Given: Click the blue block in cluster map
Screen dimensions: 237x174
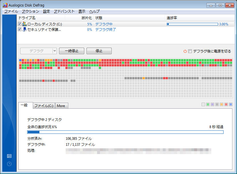Looking at the screenshot, I should point(20,60).
